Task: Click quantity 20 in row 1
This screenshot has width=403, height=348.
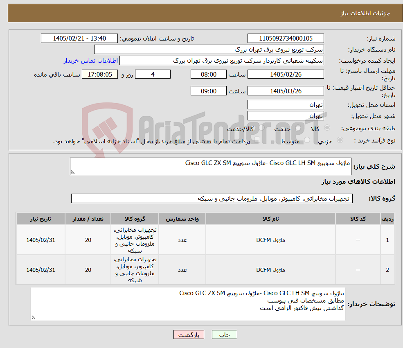Action: click(x=88, y=240)
